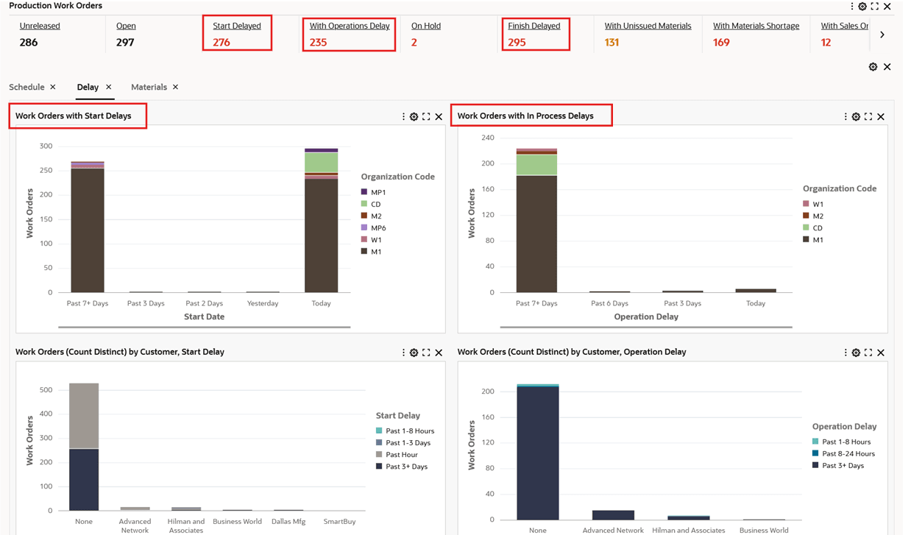911x535 pixels.
Task: Click None bar in Customer, Operation Delay chart
Action: point(538,452)
